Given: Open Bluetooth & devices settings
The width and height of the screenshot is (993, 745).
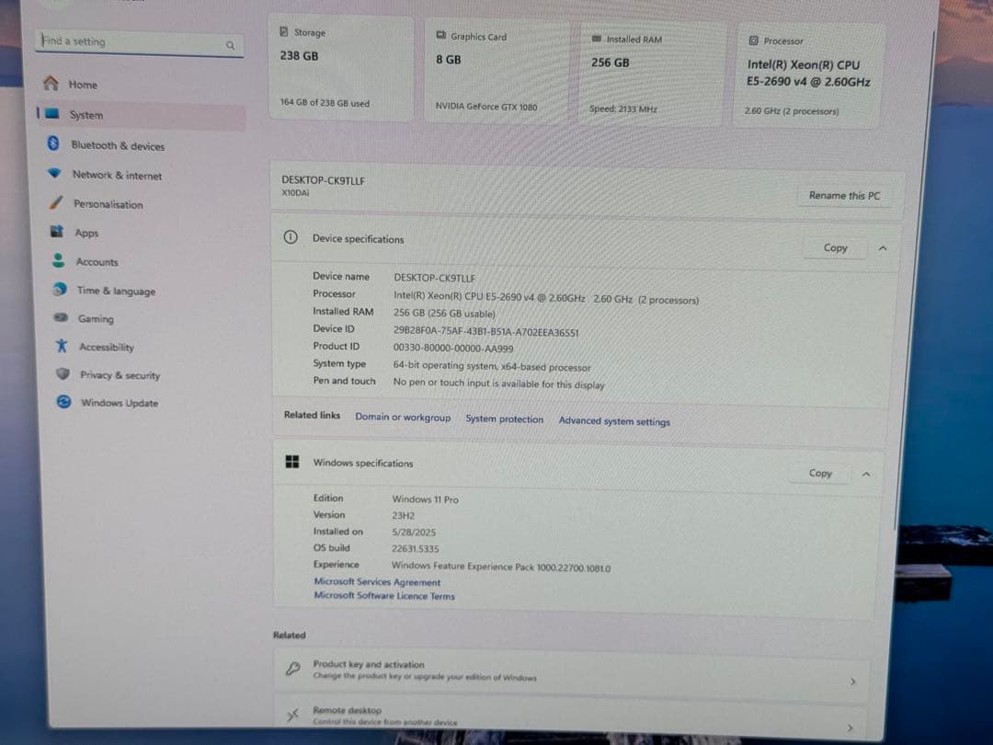Looking at the screenshot, I should click(118, 145).
